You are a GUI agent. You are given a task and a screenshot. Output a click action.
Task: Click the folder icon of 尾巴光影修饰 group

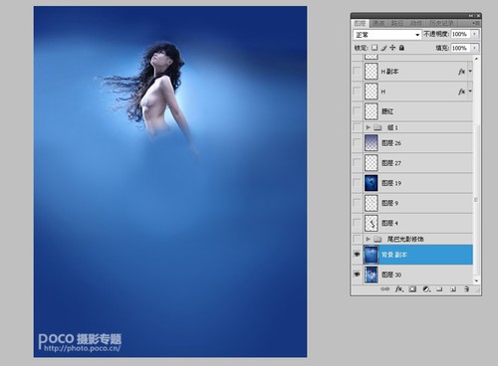pos(377,239)
